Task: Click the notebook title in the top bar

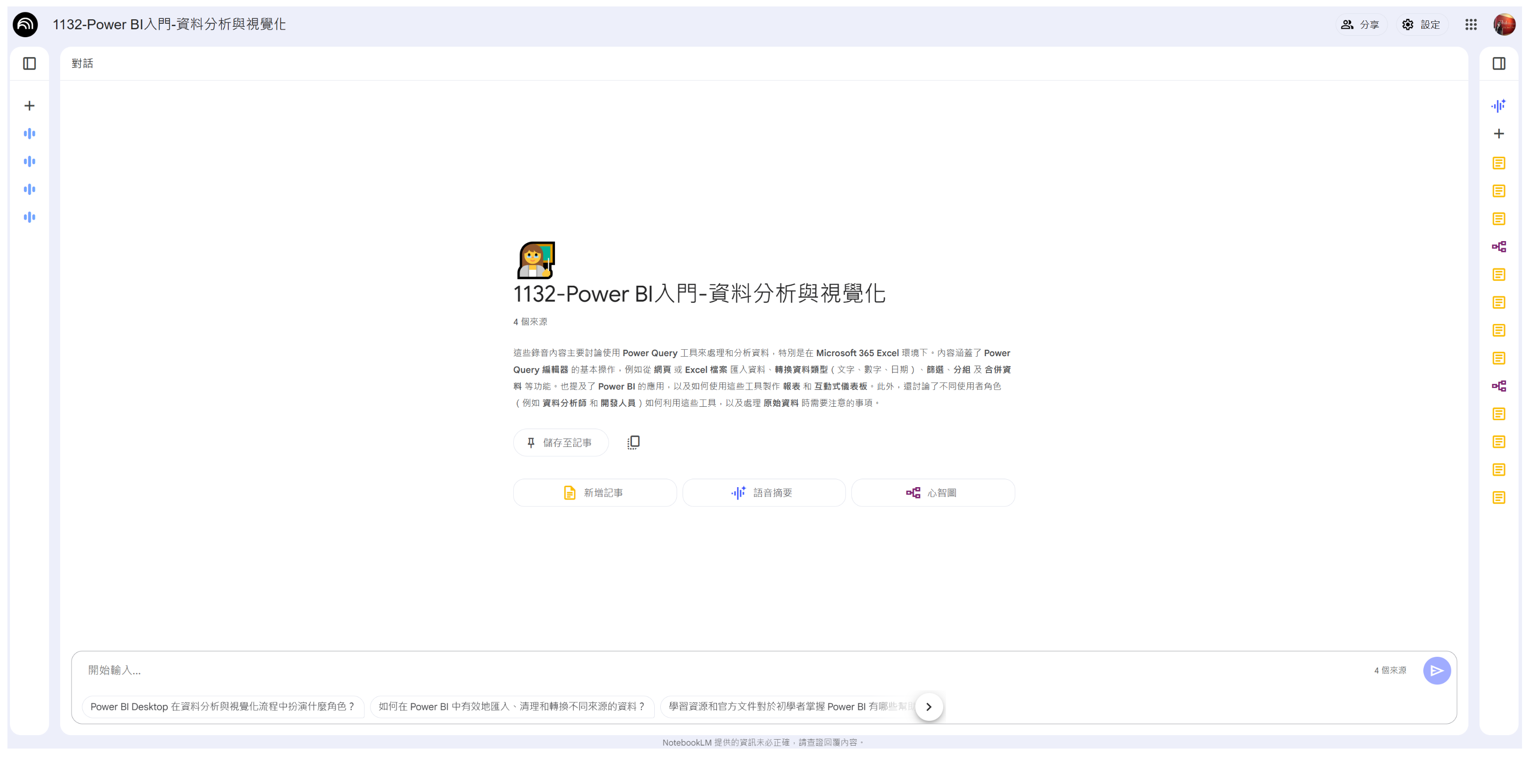Action: click(x=169, y=24)
